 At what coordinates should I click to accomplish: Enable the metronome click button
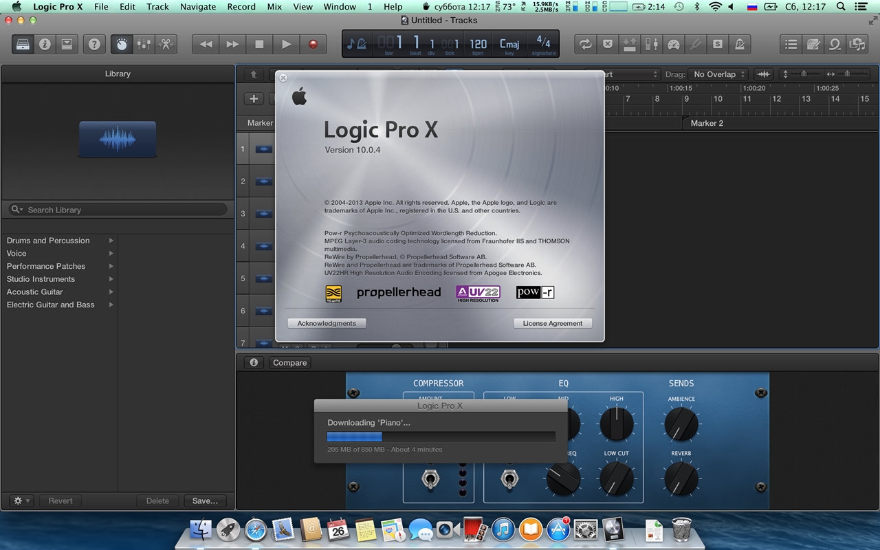coord(740,44)
